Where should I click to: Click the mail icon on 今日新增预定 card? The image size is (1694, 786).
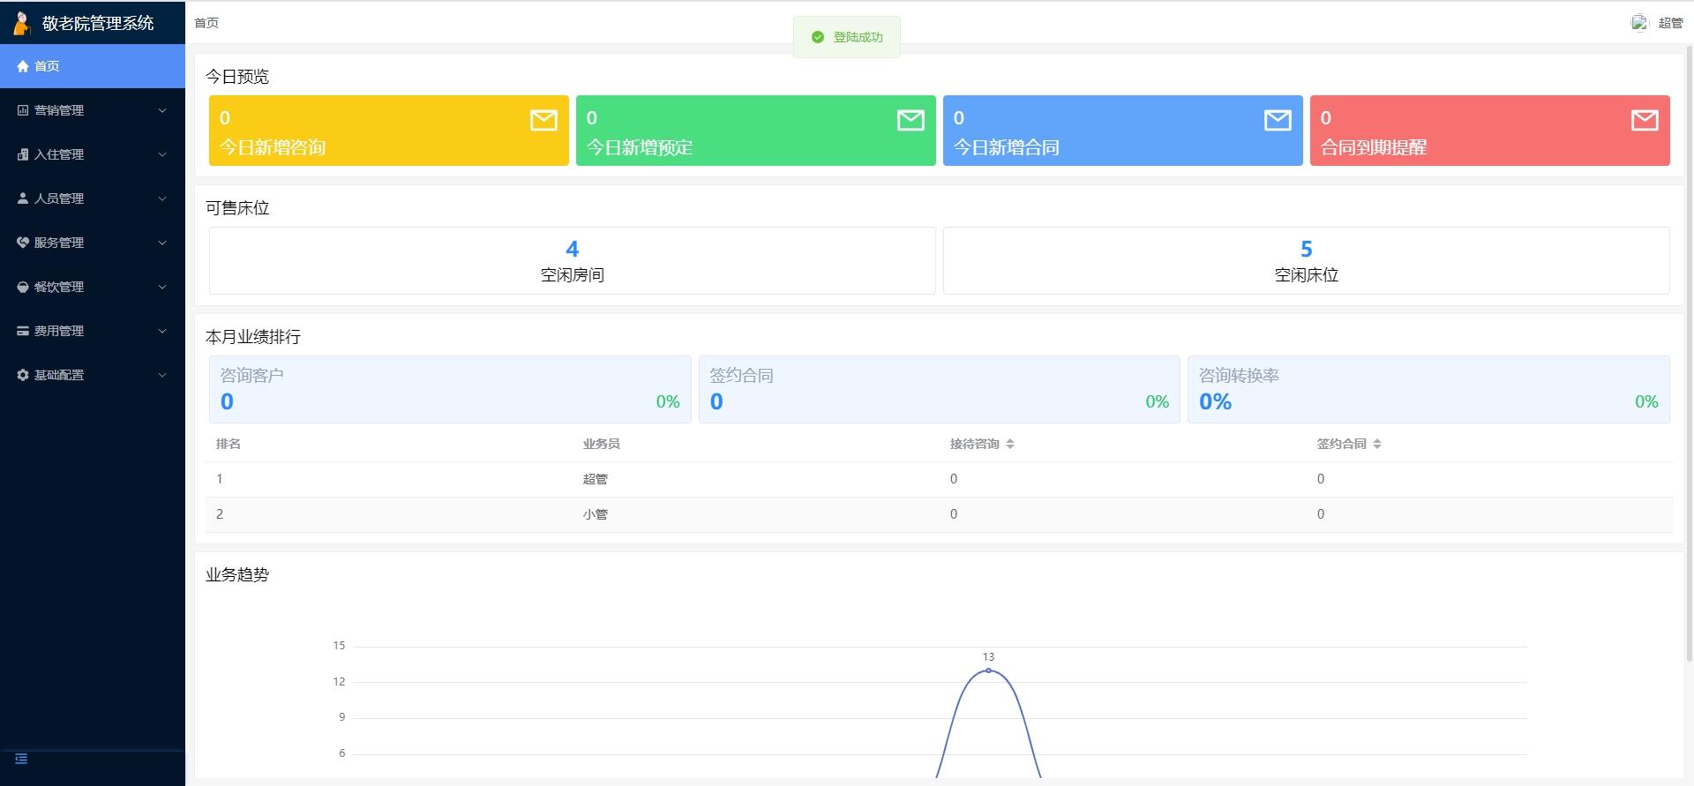pyautogui.click(x=911, y=120)
